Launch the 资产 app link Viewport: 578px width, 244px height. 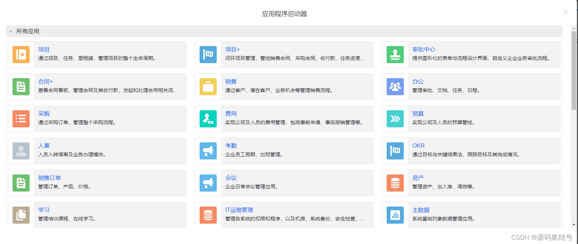418,178
